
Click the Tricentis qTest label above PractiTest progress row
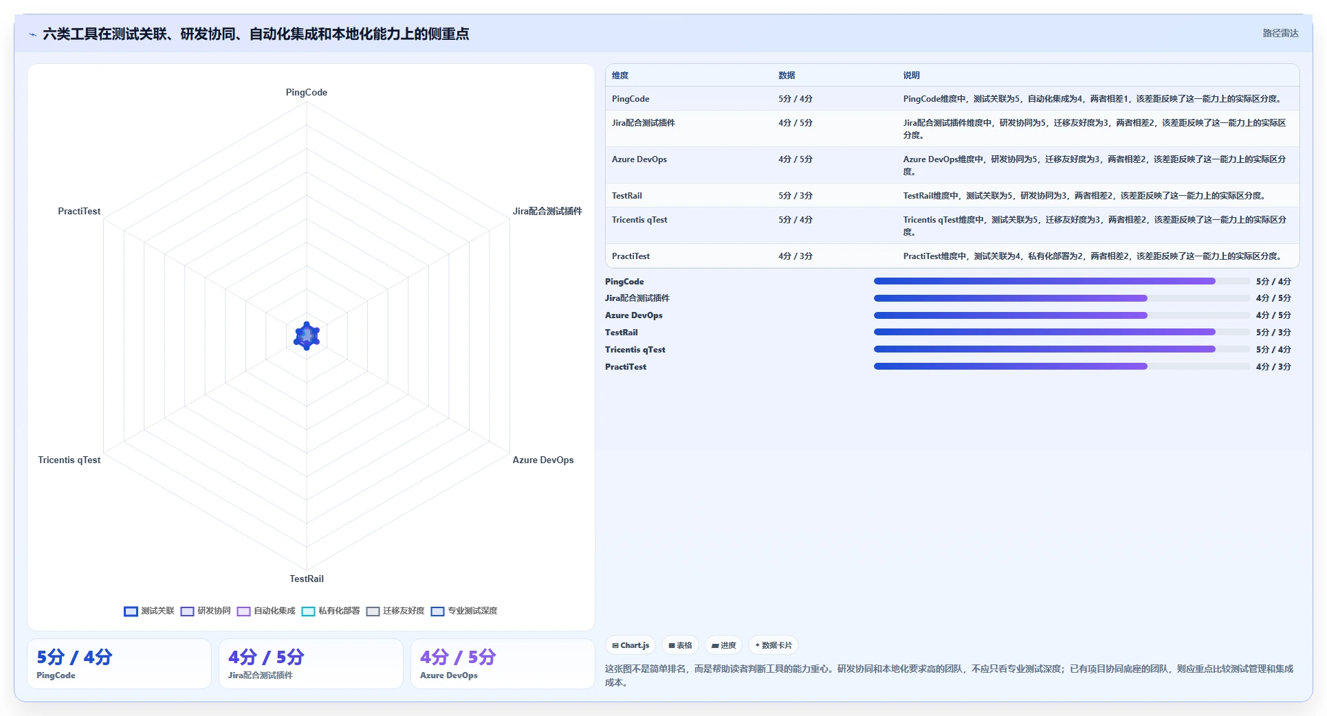[x=635, y=350]
